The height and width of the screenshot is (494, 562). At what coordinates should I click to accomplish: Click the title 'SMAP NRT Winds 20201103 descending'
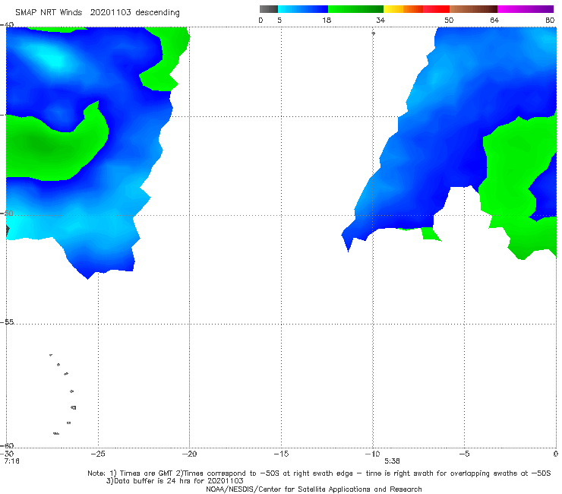(x=97, y=13)
